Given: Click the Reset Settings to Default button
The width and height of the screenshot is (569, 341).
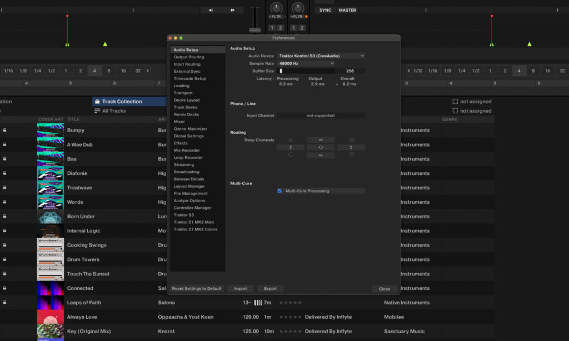Looking at the screenshot, I should coord(197,289).
